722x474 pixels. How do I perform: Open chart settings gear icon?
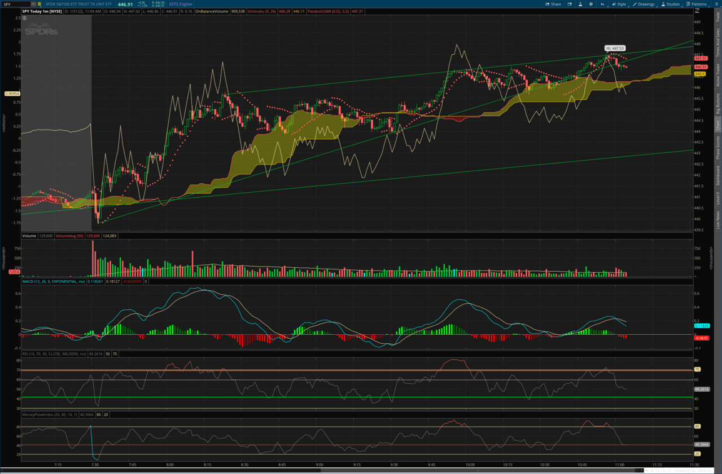[591, 4]
